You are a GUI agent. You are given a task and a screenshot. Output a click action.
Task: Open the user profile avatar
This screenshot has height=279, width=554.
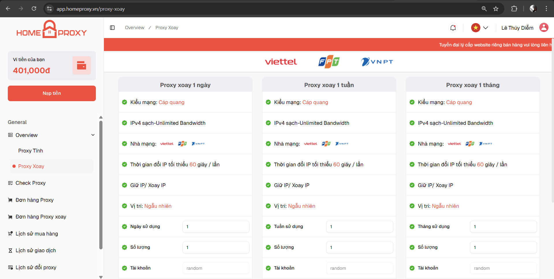click(x=544, y=28)
